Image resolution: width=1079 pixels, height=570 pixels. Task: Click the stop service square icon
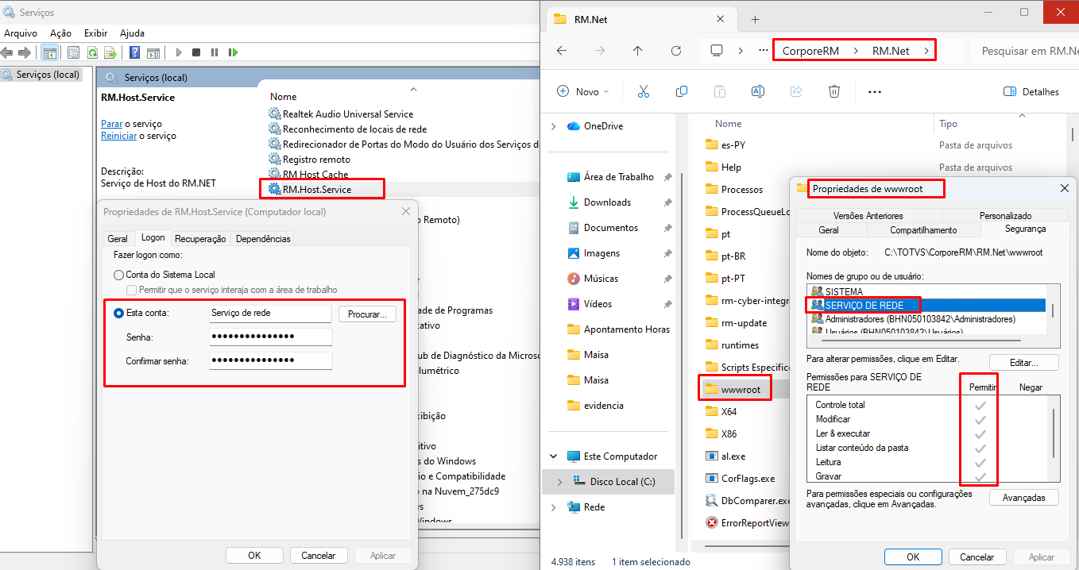[x=196, y=52]
